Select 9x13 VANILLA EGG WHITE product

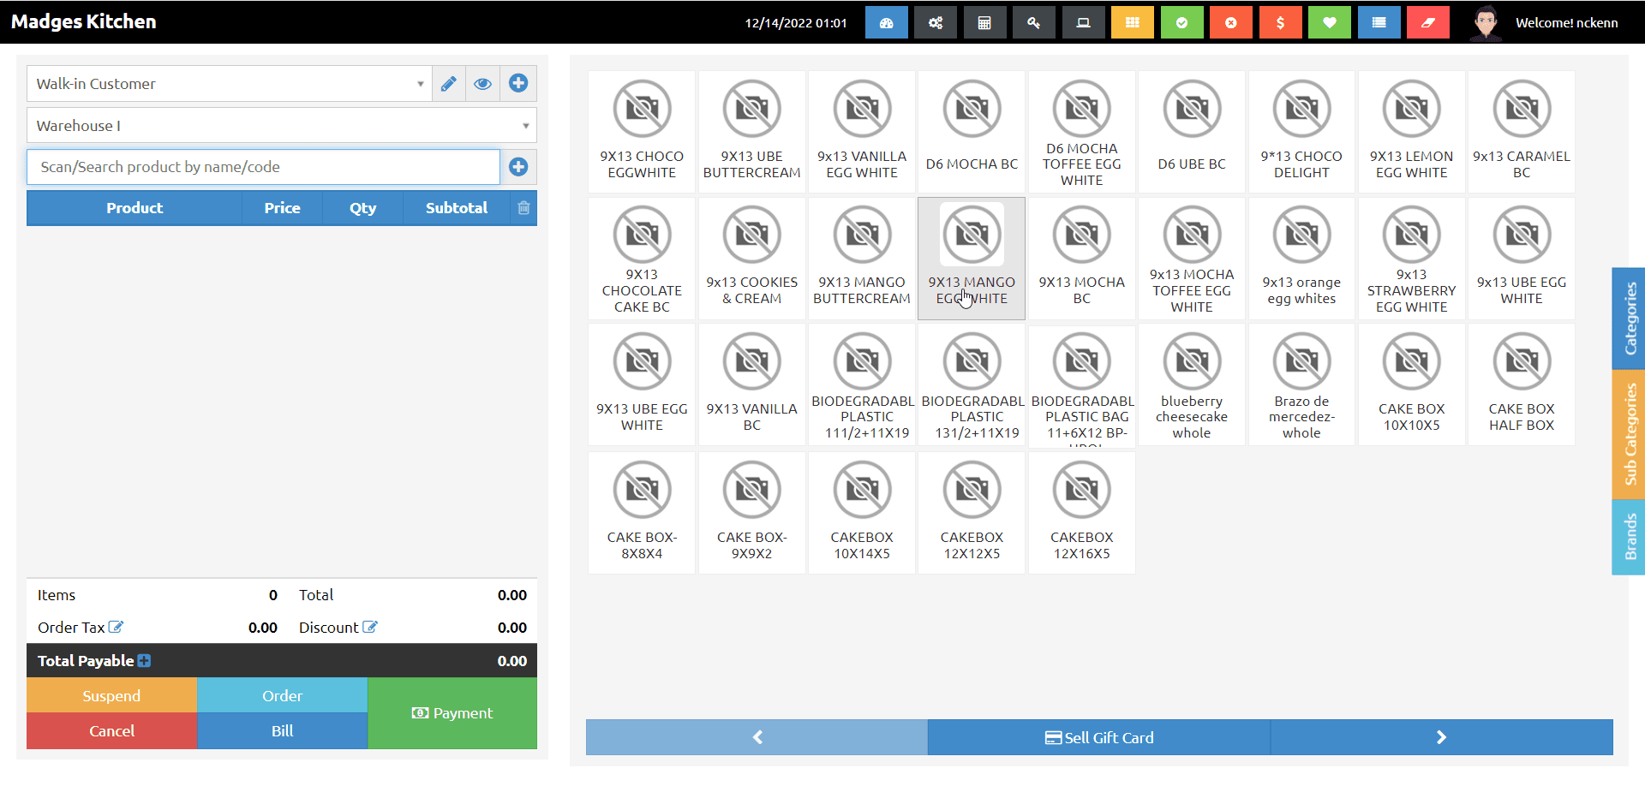click(862, 132)
